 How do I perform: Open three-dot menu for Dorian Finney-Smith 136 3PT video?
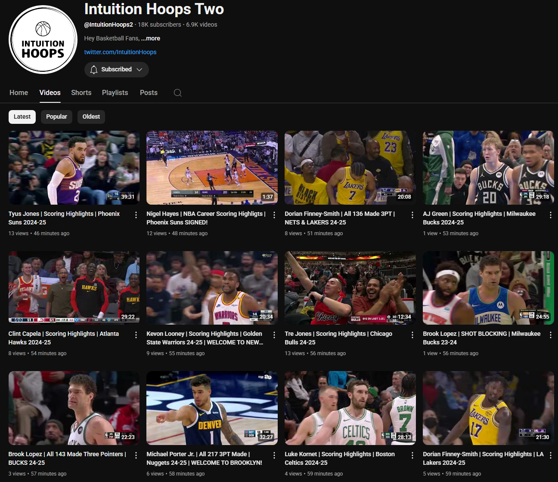(412, 215)
